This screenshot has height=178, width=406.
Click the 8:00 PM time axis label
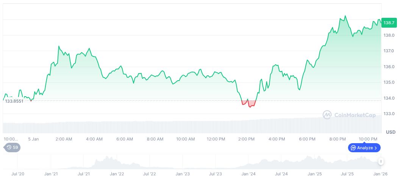point(337,139)
